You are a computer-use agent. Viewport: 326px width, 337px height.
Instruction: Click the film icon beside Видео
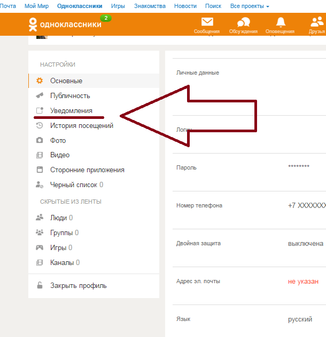[x=40, y=155]
